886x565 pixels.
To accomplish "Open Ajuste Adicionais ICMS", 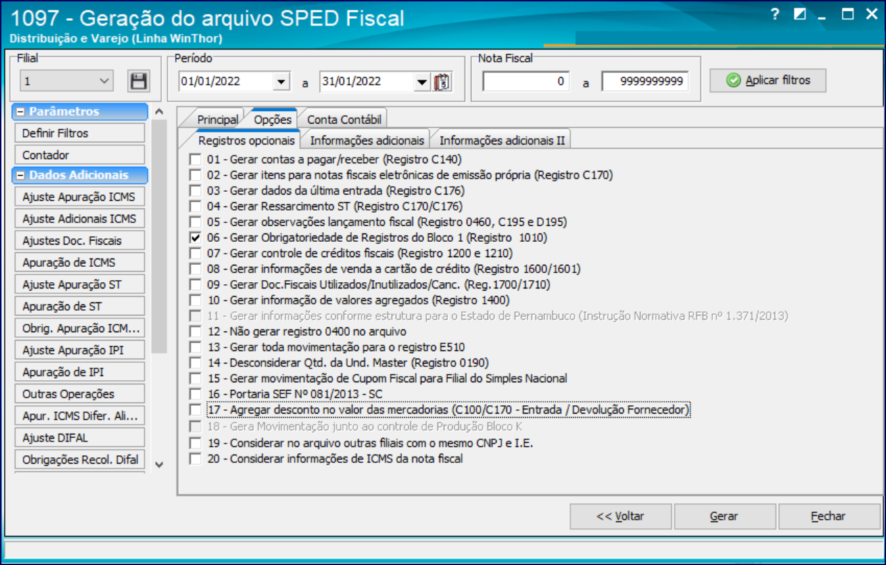I will [x=79, y=219].
